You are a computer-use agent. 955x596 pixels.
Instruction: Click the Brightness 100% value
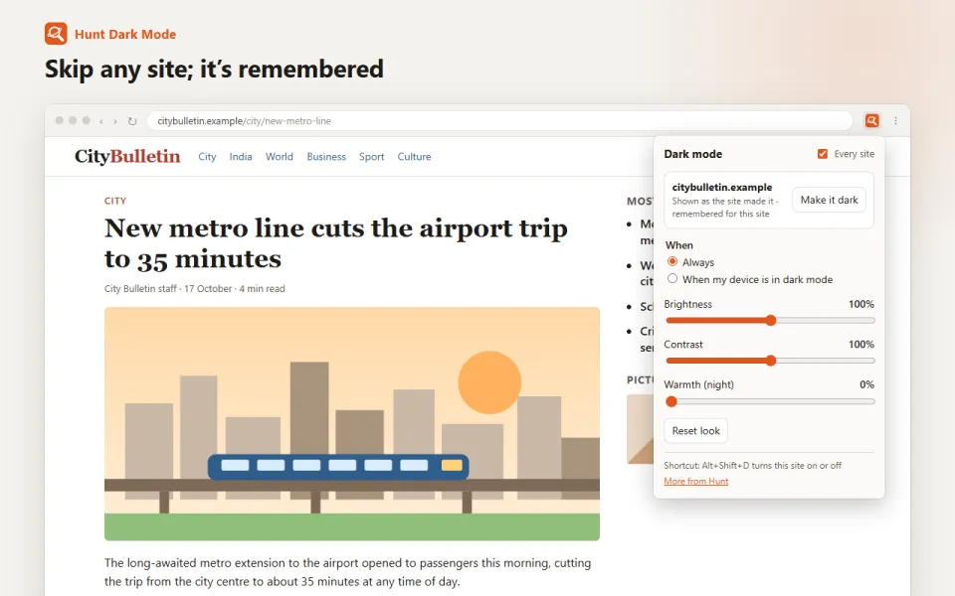(x=861, y=304)
